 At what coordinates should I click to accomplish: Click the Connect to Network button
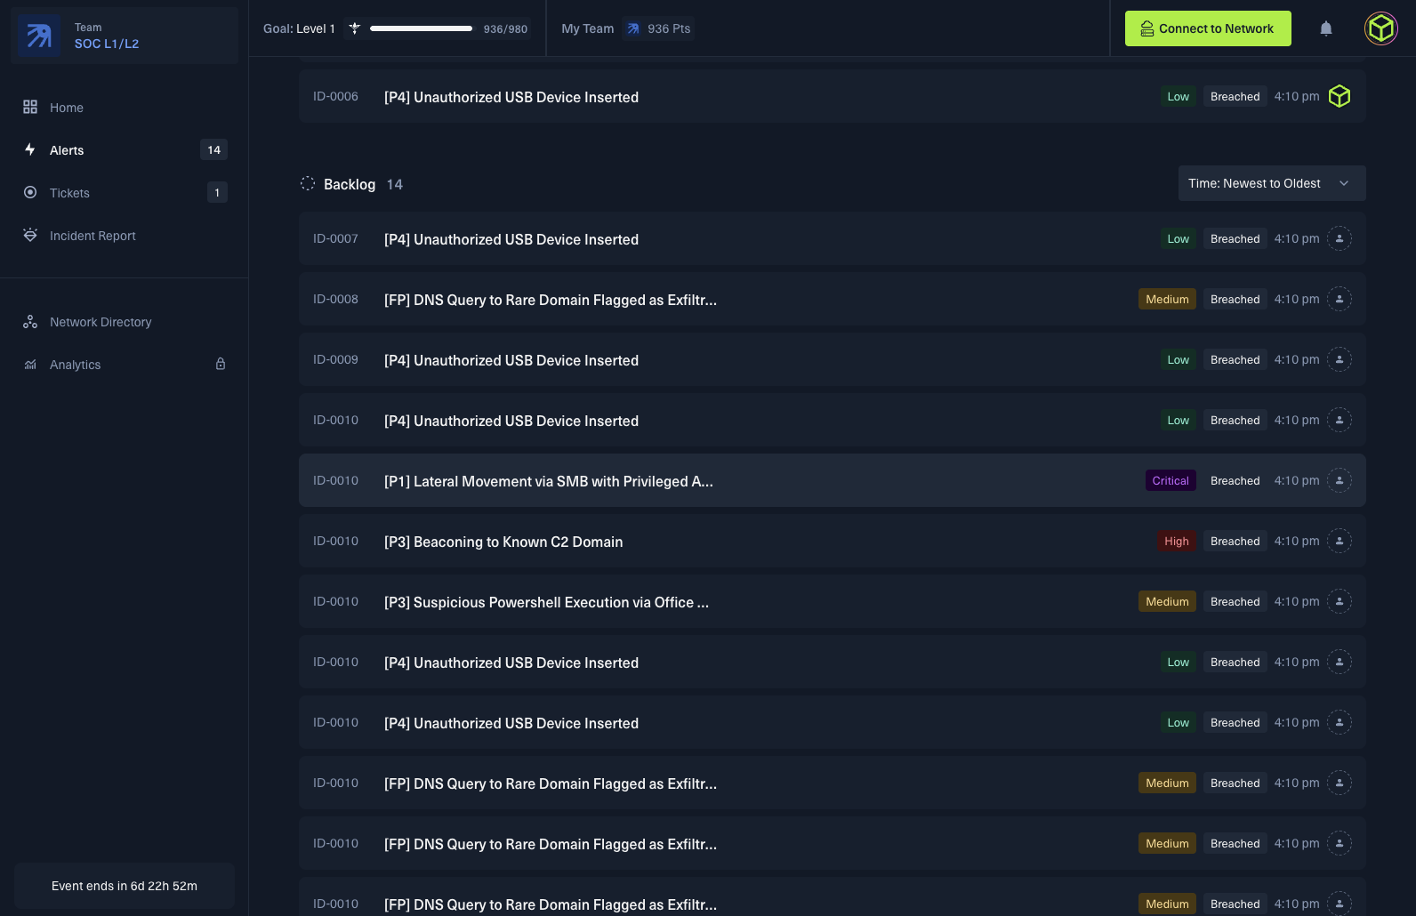1207,28
